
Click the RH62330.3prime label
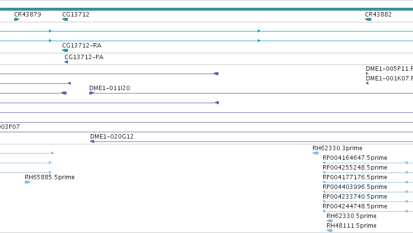pos(337,148)
